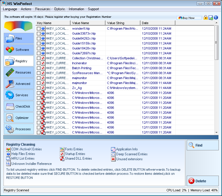222x196 pixels.
Task: Open the Options menu
Action: [59, 9]
